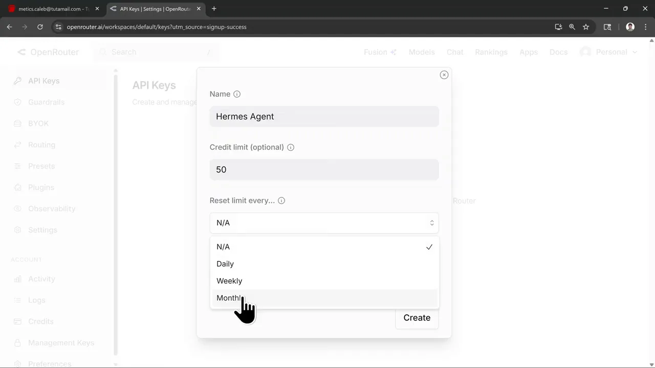Go back in browser history
Viewport: 655px width, 368px height.
click(x=9, y=27)
